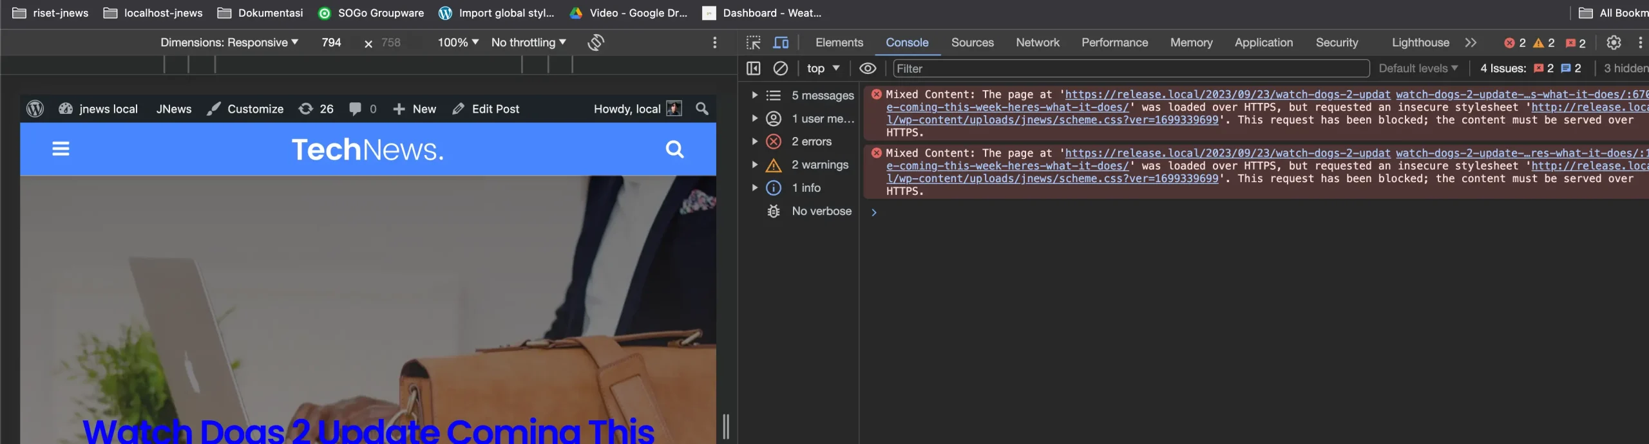Click the yellow warning count indicator

pos(1544,43)
